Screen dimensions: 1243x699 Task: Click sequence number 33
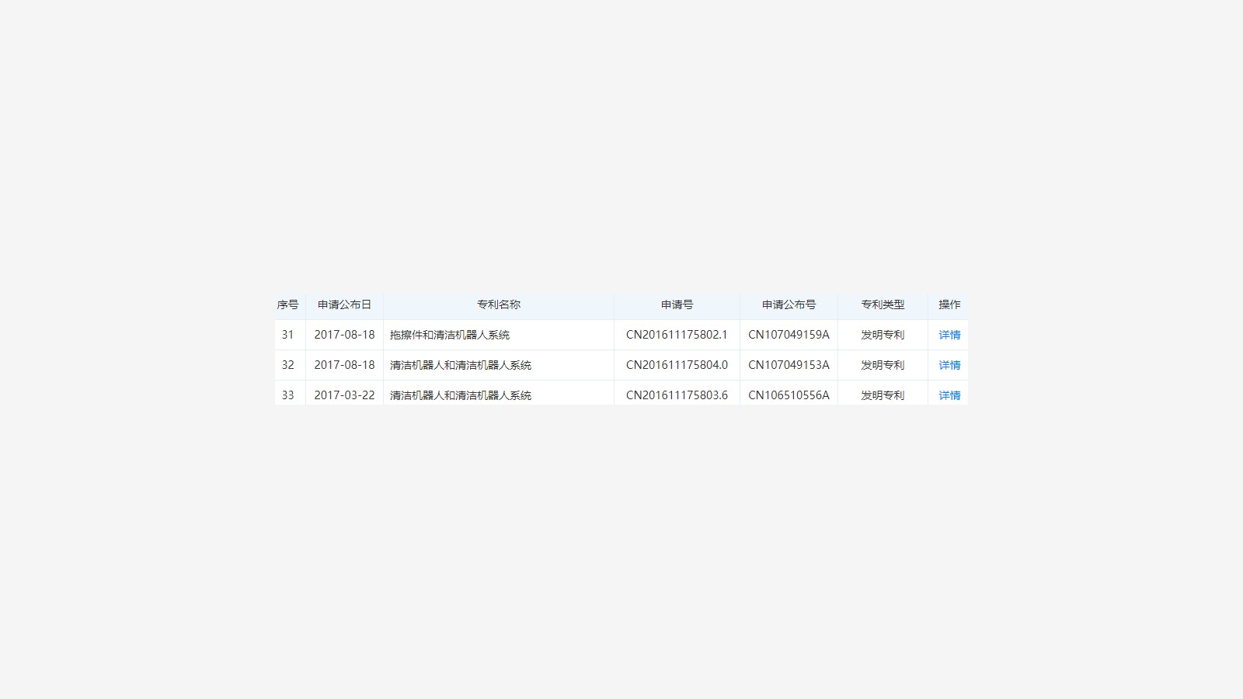pos(287,395)
